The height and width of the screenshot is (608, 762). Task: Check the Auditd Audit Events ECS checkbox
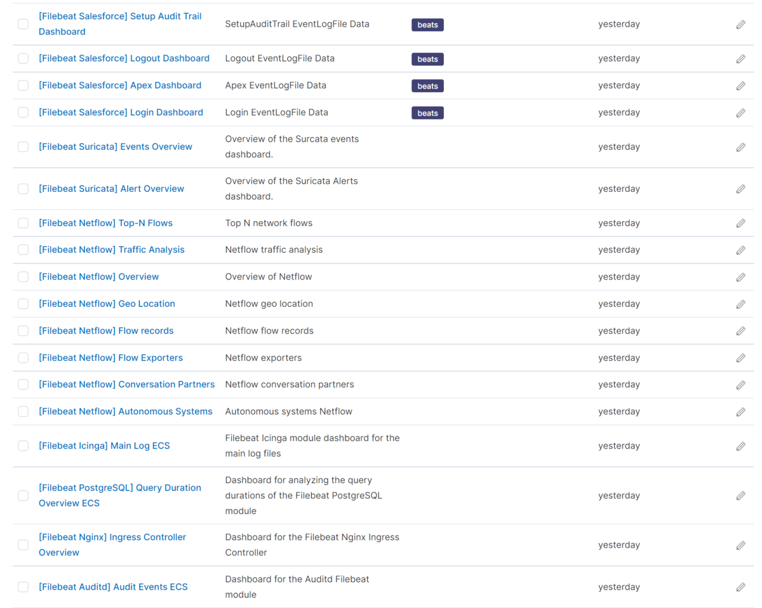pyautogui.click(x=23, y=587)
